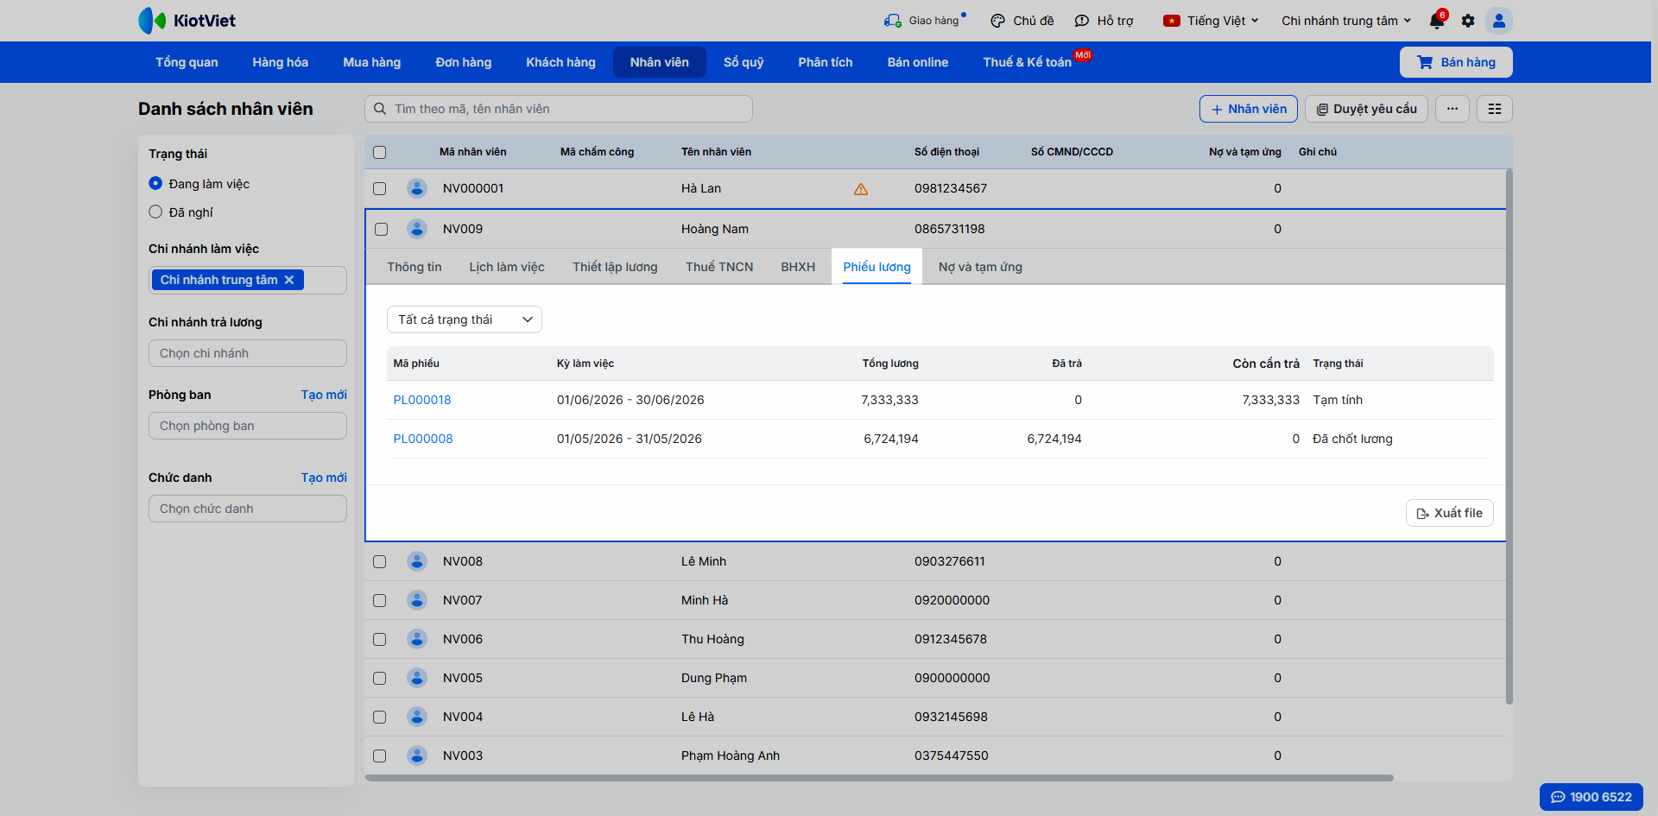1658x816 pixels.
Task: Click the Duyệt yêu cầu button
Action: point(1366,109)
